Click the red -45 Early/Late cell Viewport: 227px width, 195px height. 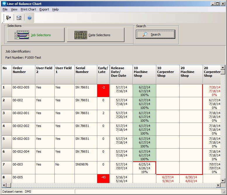(103, 179)
